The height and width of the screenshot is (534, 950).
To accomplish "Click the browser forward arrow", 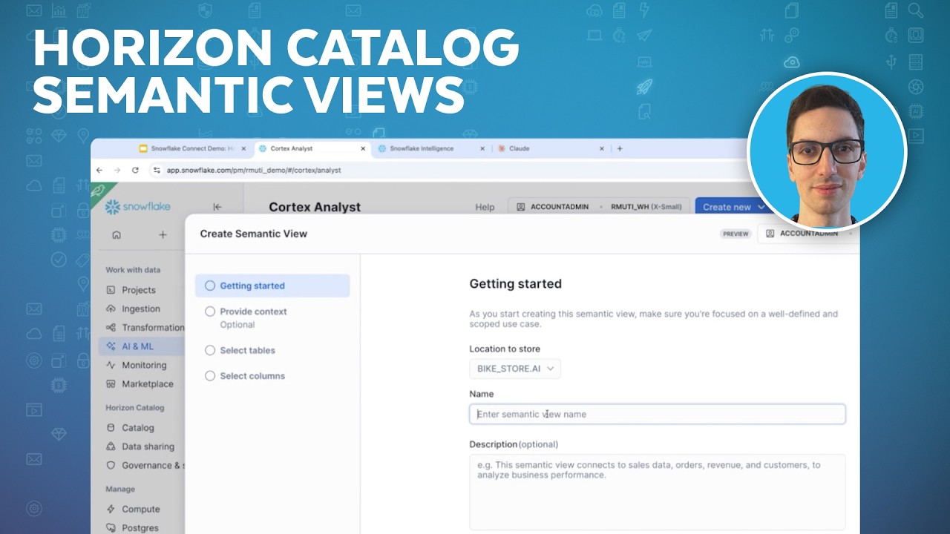I will pos(117,170).
